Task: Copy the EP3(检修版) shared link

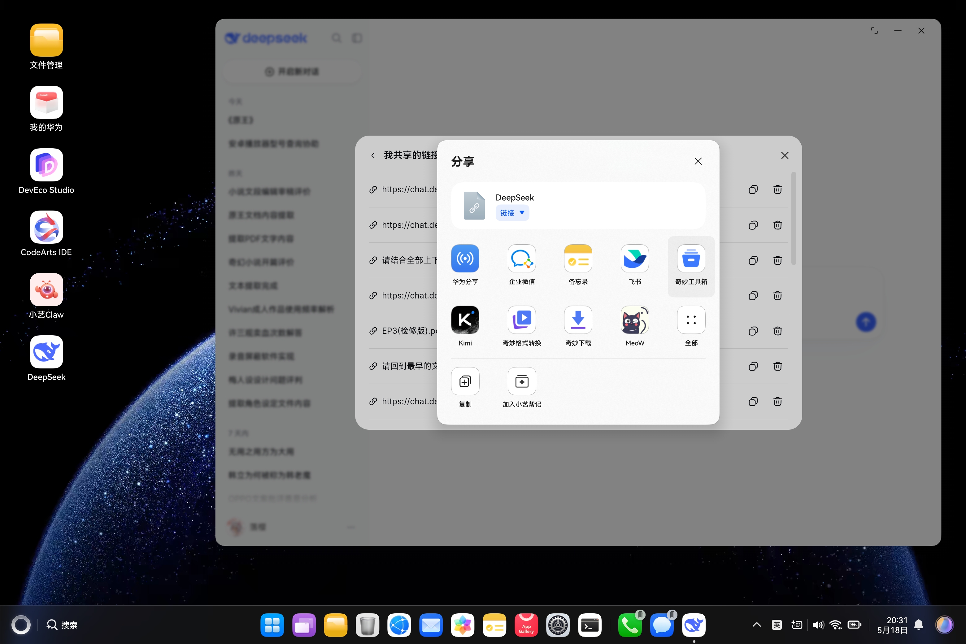Action: (x=753, y=331)
